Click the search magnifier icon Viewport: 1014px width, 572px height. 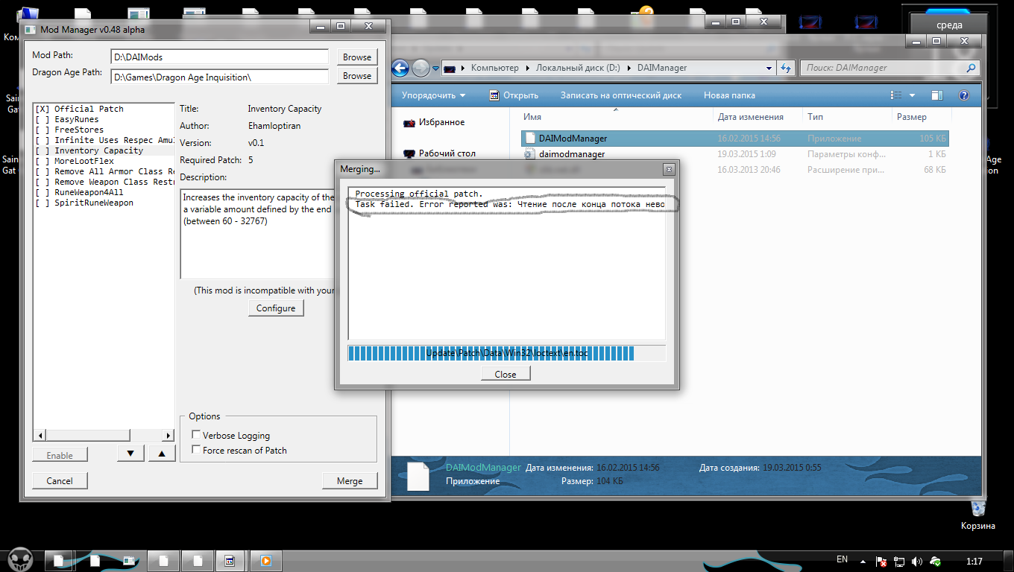point(971,68)
